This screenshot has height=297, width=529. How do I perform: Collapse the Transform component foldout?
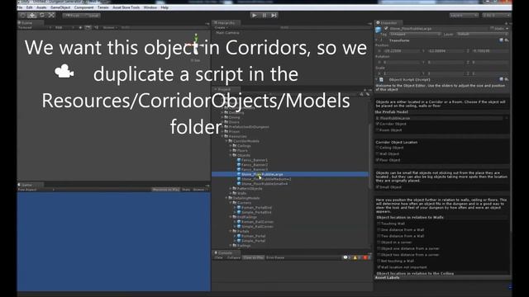point(377,40)
